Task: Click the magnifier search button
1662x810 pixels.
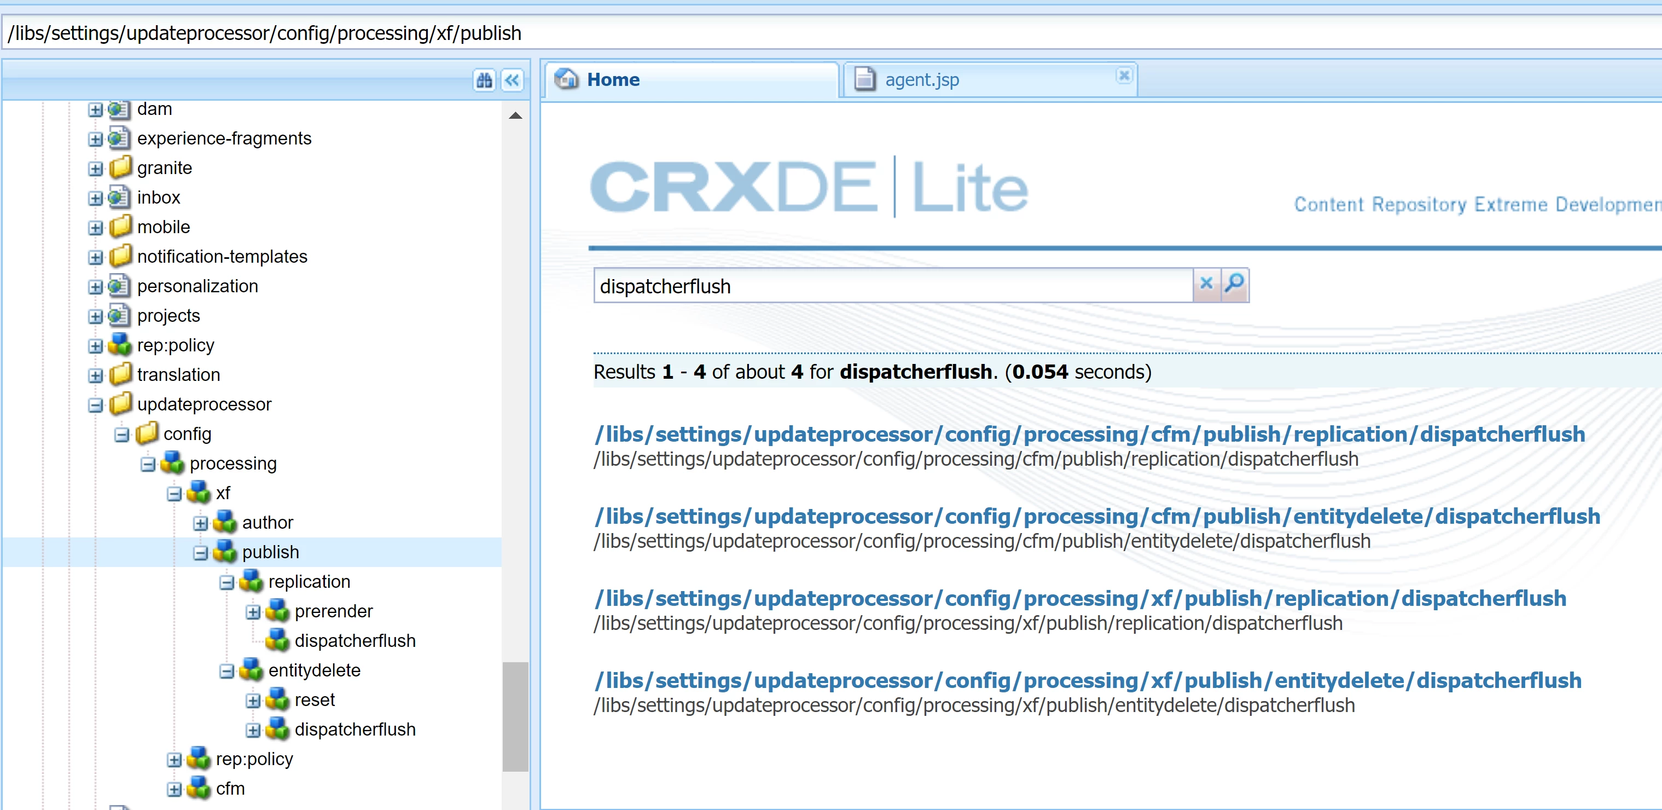Action: pyautogui.click(x=1234, y=284)
